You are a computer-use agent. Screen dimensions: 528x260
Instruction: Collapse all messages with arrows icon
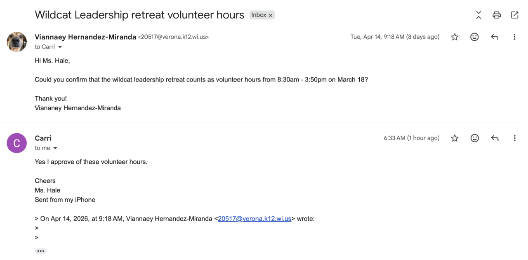tap(478, 15)
